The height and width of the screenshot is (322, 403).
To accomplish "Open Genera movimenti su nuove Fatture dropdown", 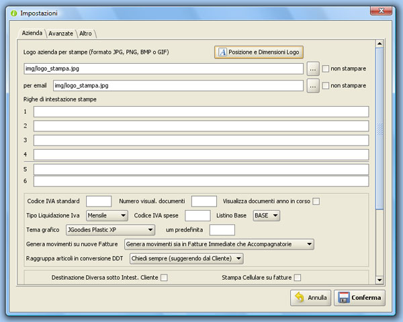I will [220, 244].
